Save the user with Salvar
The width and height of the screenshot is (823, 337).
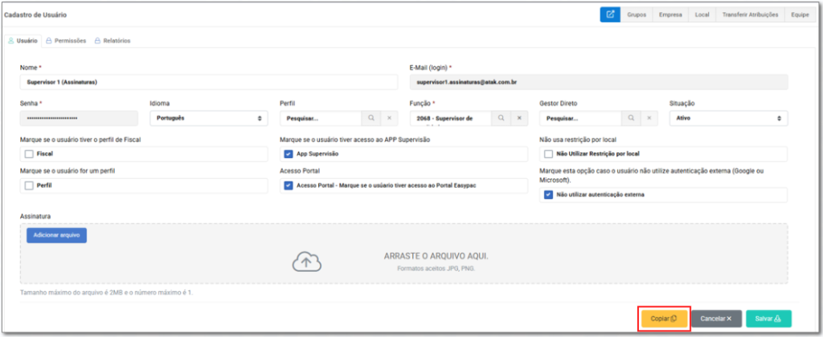[768, 319]
